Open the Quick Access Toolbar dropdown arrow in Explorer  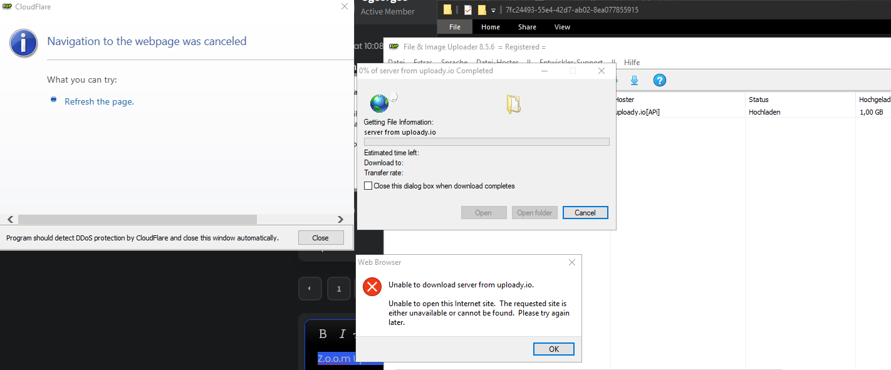(x=494, y=10)
